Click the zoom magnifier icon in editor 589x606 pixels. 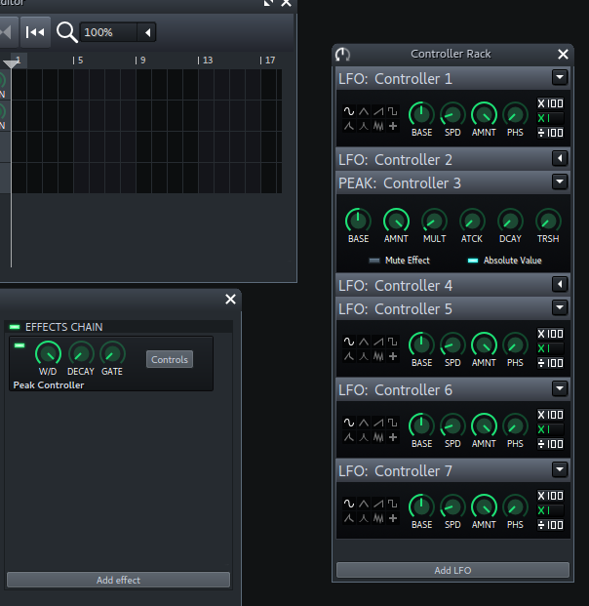tap(67, 32)
